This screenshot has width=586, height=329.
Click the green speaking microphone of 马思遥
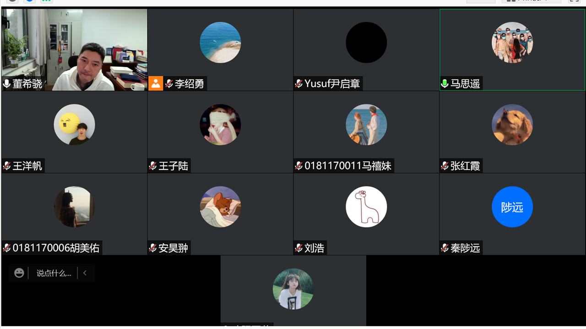[x=445, y=84]
